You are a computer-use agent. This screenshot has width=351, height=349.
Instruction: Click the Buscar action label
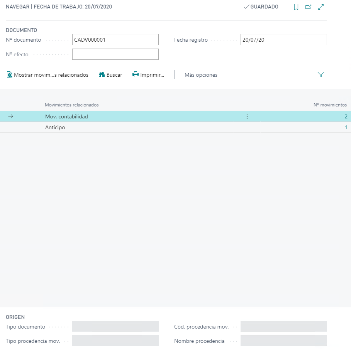click(x=114, y=75)
